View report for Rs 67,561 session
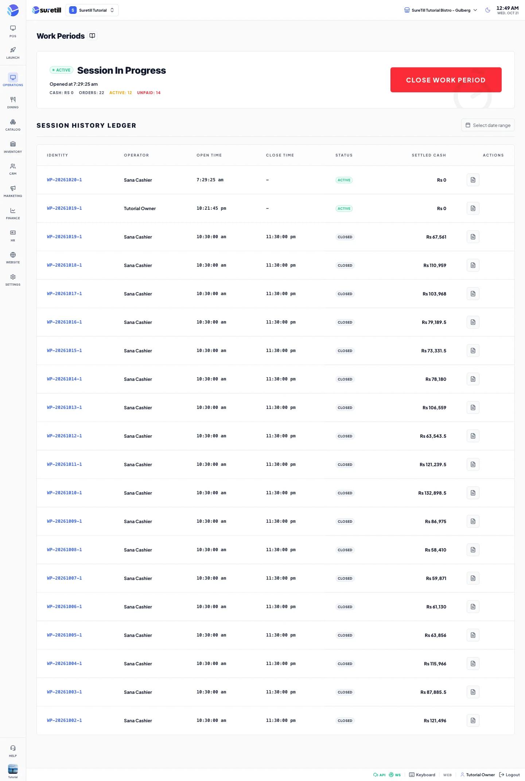 point(473,237)
